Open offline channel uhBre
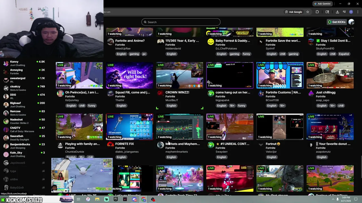The width and height of the screenshot is (362, 203). [24, 179]
